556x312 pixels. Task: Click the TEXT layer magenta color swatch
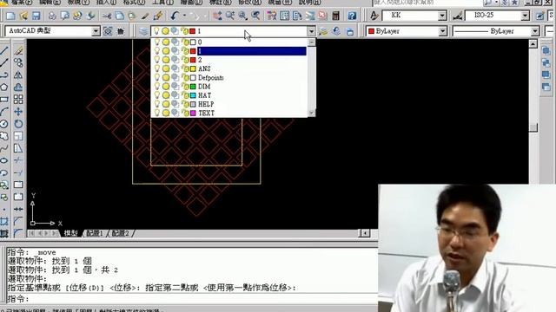point(193,113)
